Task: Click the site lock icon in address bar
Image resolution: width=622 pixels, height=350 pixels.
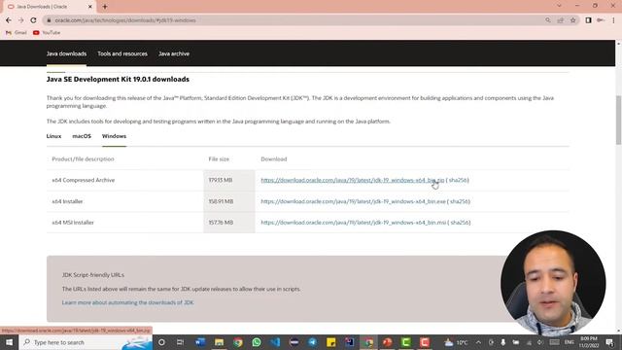Action: pyautogui.click(x=49, y=20)
